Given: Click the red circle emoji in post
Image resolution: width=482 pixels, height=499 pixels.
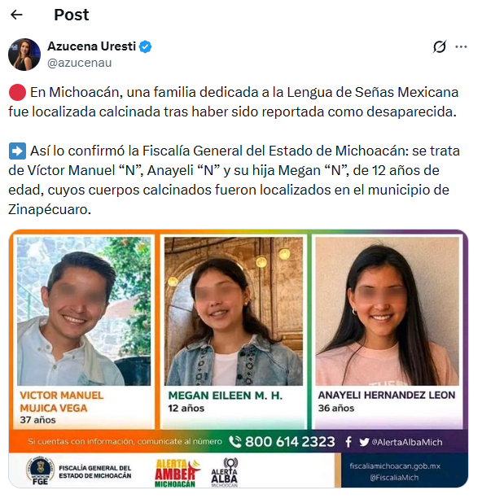Looking at the screenshot, I should (x=17, y=93).
